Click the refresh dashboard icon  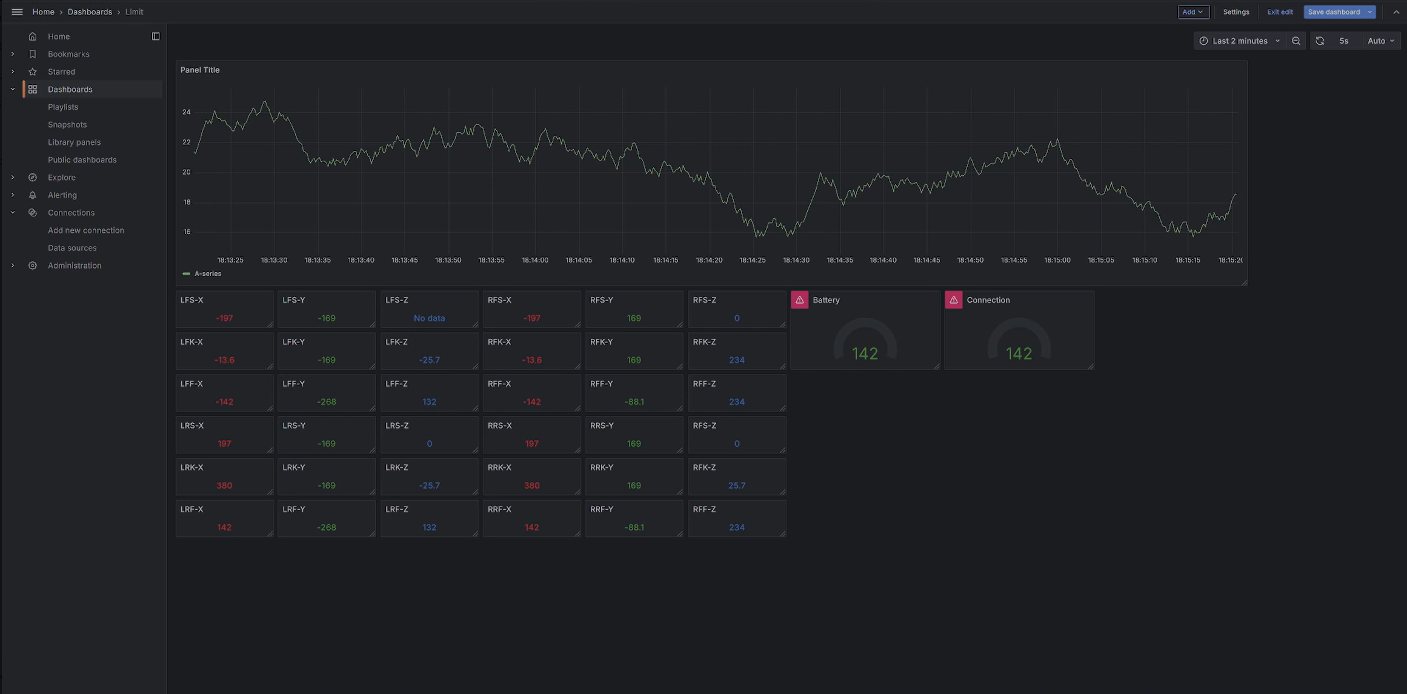(1320, 41)
